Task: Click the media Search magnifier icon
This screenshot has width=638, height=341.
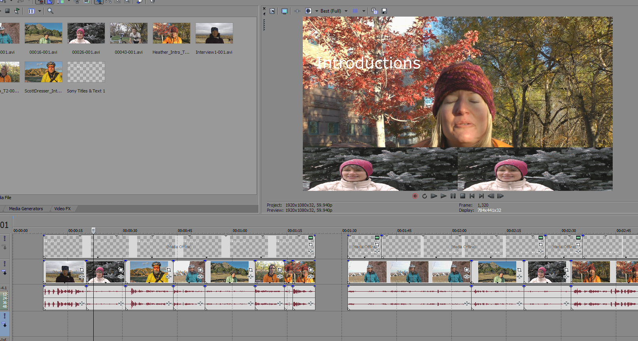Action: [50, 11]
